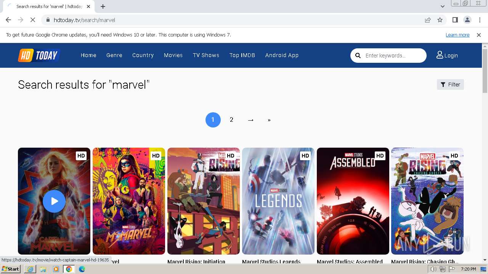Viewport: 488px width, 274px height.
Task: Open the Learn more link
Action: point(457,35)
